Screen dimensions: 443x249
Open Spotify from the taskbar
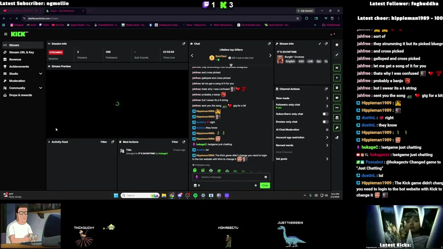195,195
